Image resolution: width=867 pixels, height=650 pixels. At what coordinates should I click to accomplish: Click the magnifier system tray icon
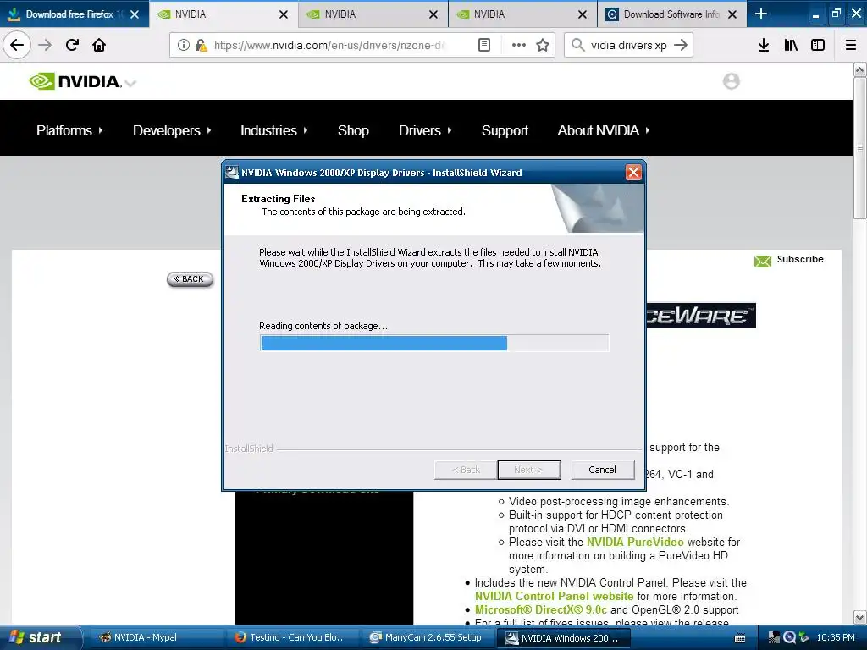tap(790, 637)
